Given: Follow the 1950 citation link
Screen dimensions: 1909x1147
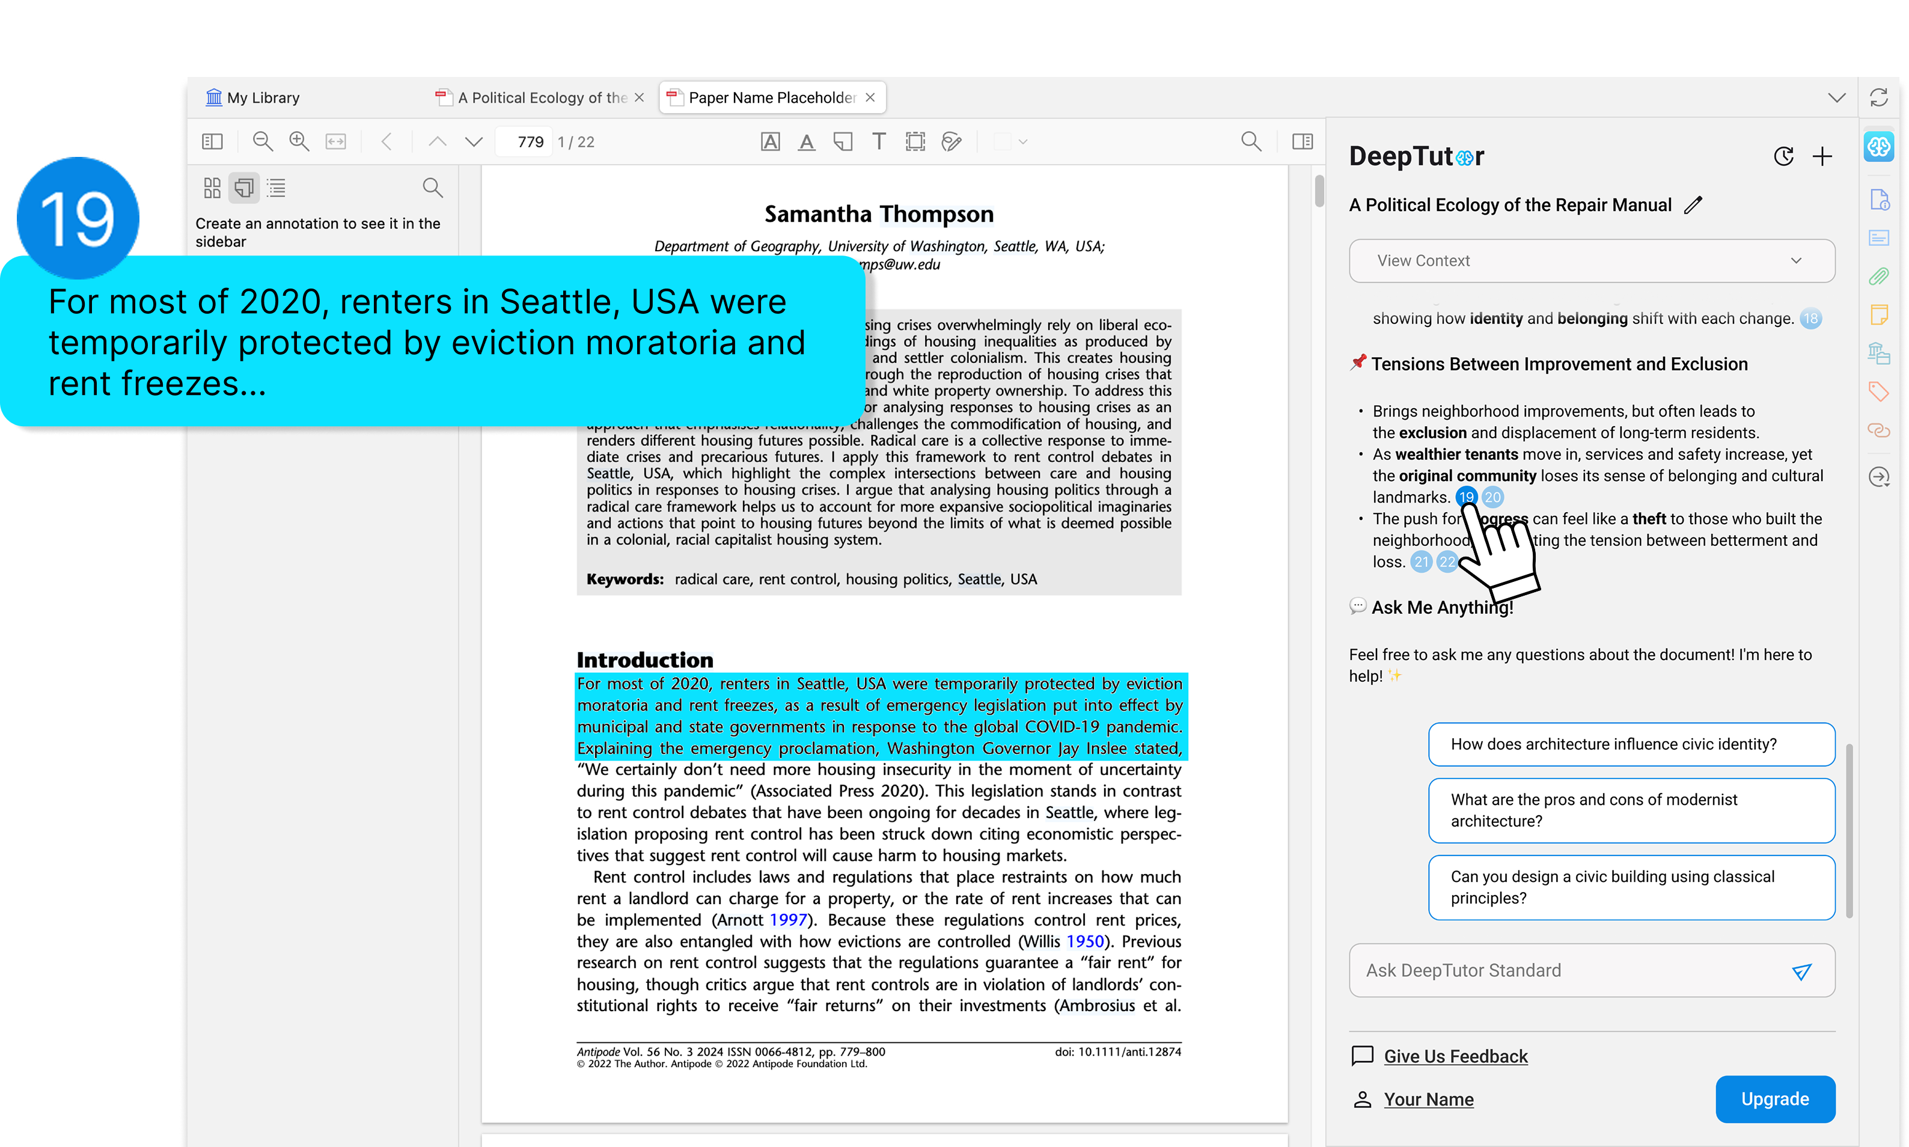Looking at the screenshot, I should tap(1085, 941).
